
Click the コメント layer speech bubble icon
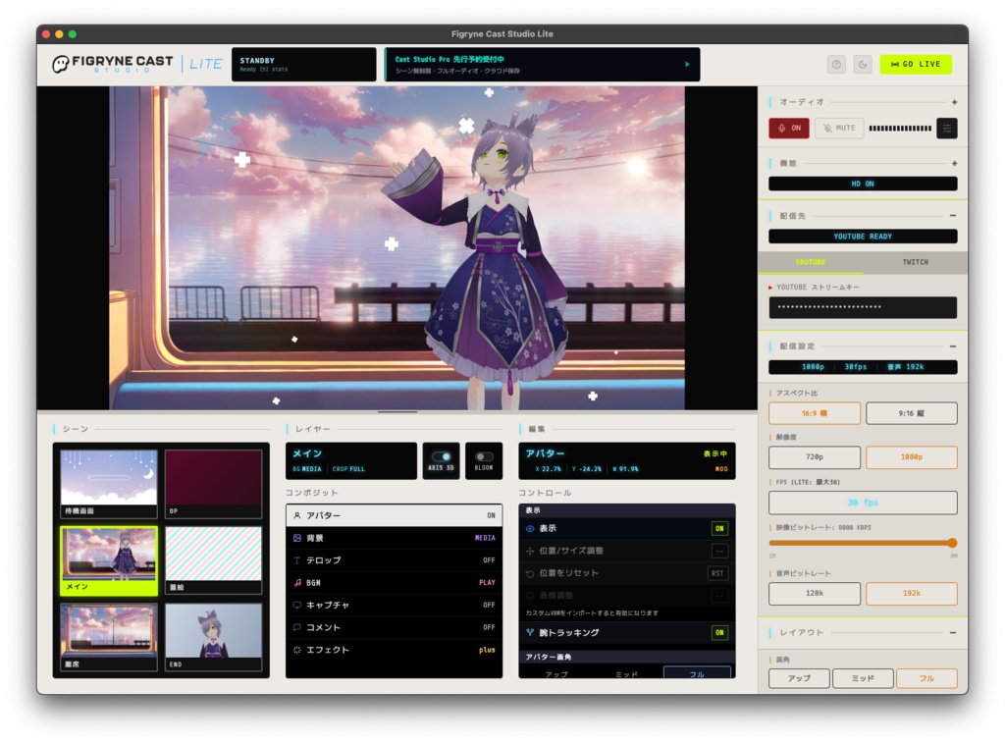tap(296, 627)
